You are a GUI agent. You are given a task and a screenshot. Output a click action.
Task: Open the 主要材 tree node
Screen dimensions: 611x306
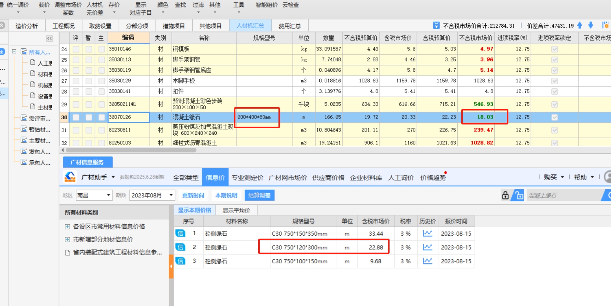(36, 140)
